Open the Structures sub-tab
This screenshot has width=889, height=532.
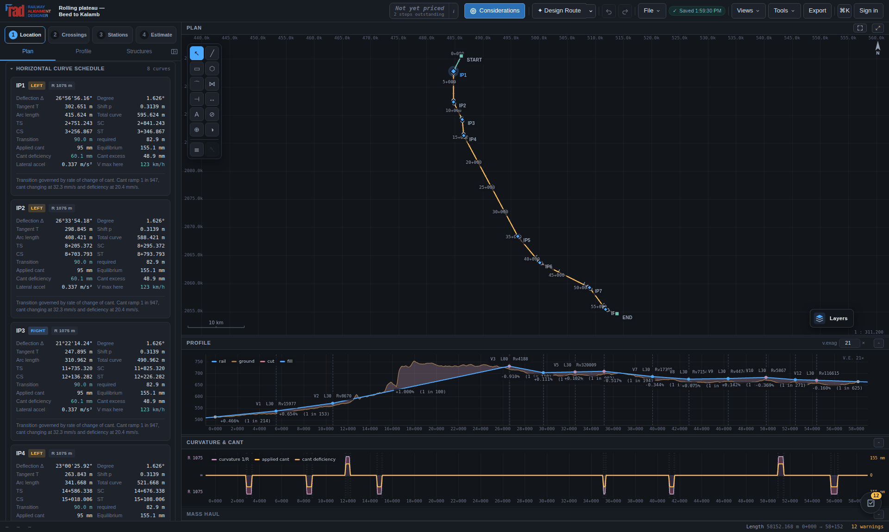coord(139,51)
